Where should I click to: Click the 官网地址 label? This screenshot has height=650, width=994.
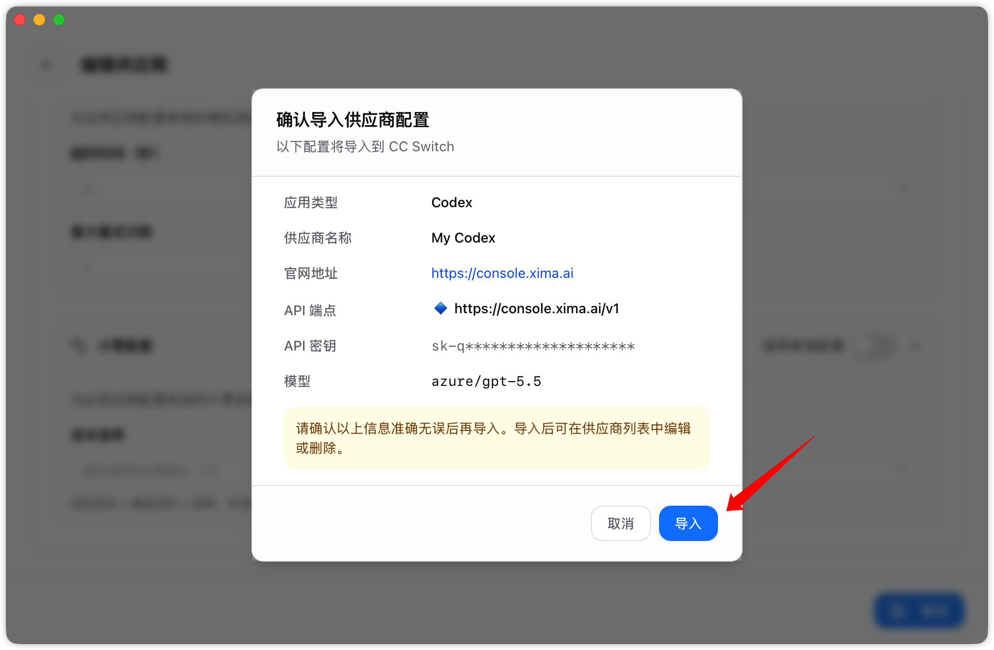(310, 273)
